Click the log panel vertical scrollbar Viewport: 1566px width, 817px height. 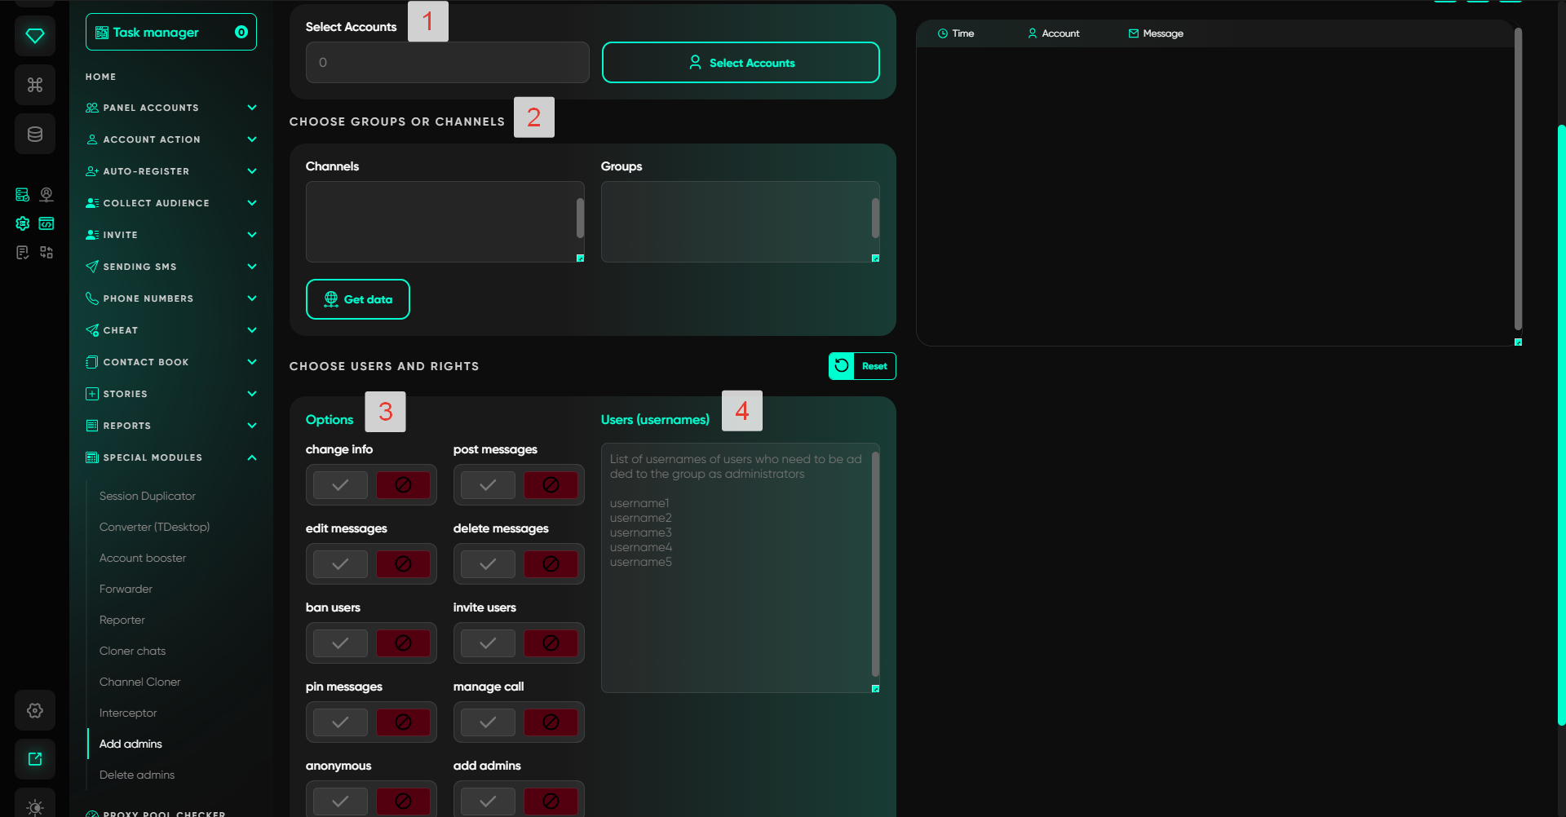coord(1518,179)
